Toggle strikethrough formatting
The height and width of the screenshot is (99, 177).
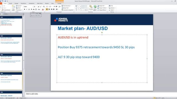coord(33,9)
